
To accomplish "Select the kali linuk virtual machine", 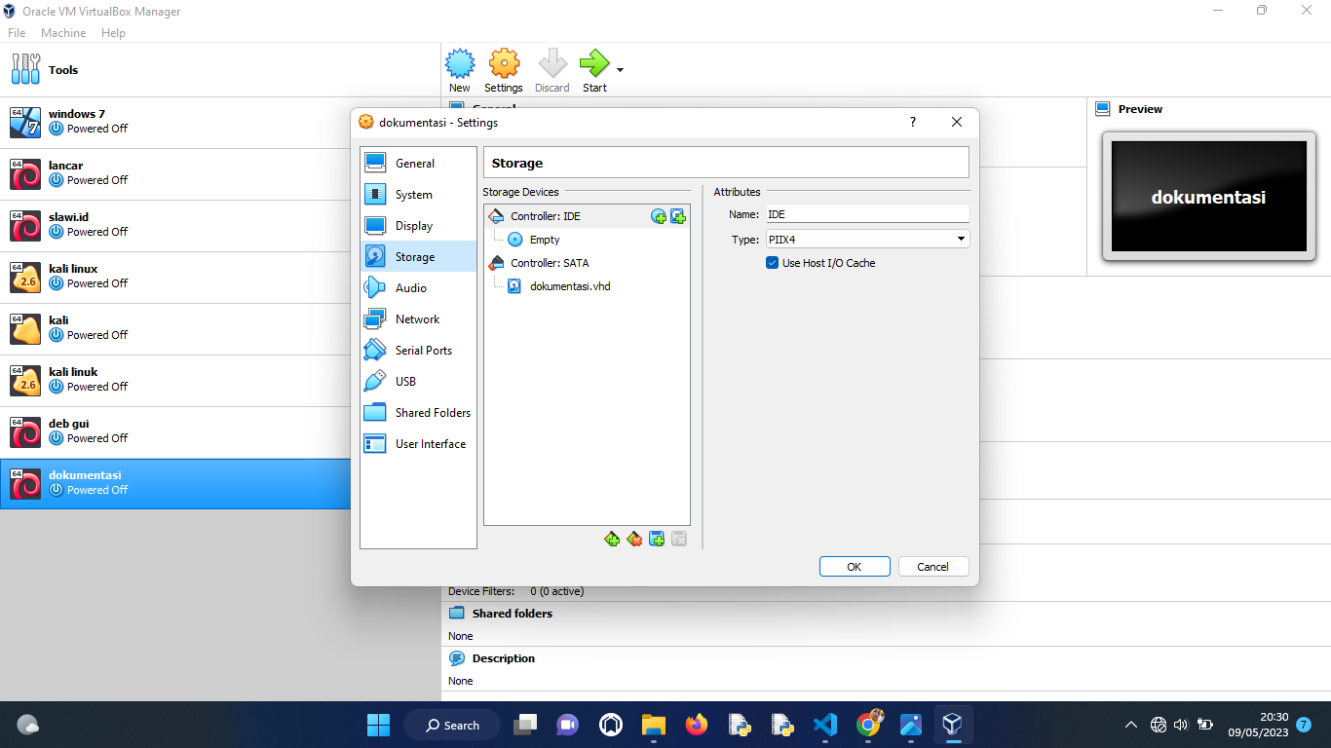I will pyautogui.click(x=220, y=380).
